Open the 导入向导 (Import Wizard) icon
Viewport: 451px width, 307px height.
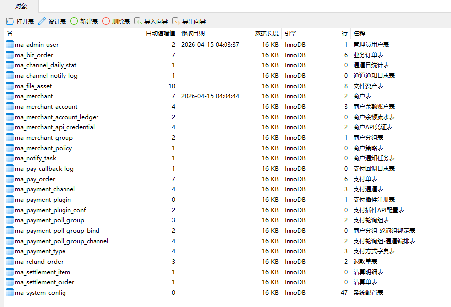(x=138, y=21)
